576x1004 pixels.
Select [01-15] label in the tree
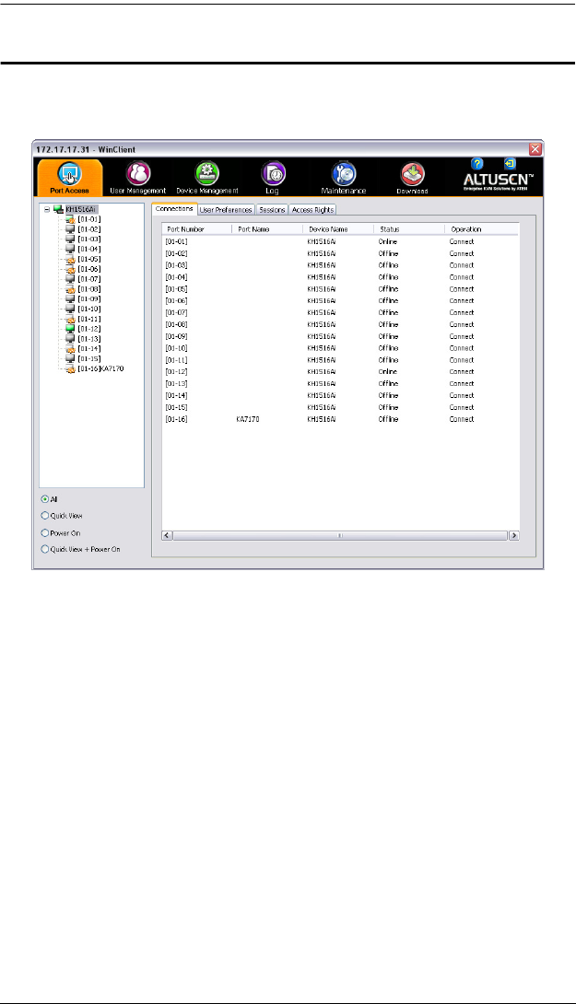89,359
